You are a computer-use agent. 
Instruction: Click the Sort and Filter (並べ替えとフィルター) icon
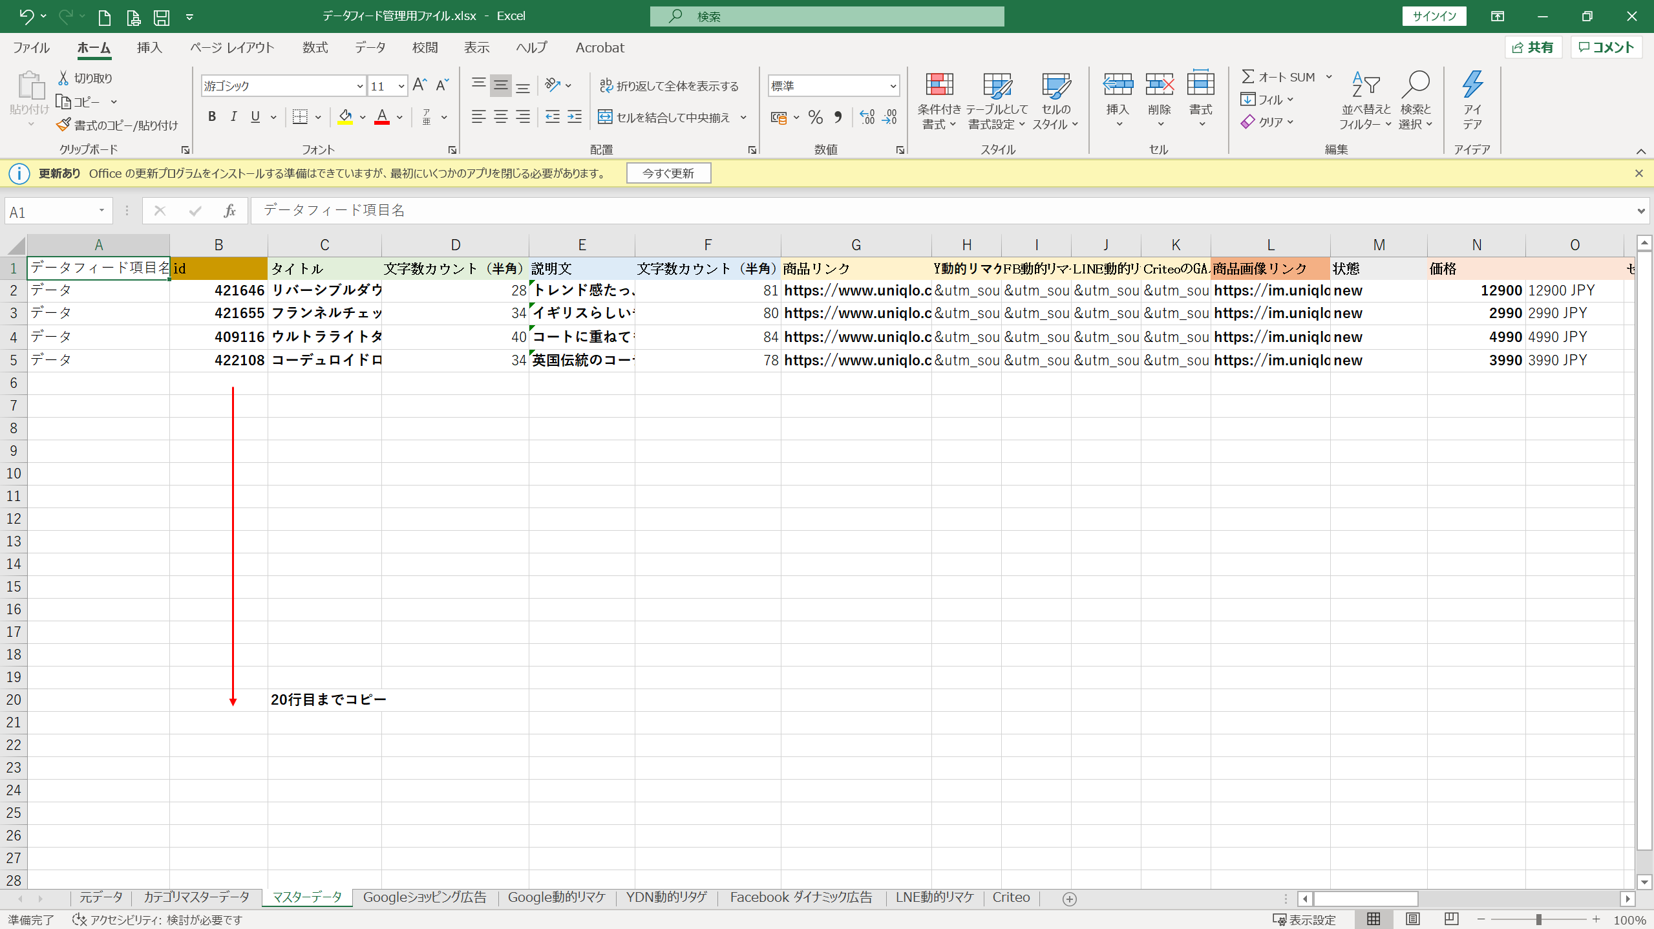1366,85
